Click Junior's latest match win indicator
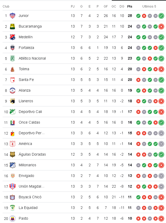166x223 pixels. [161, 16]
